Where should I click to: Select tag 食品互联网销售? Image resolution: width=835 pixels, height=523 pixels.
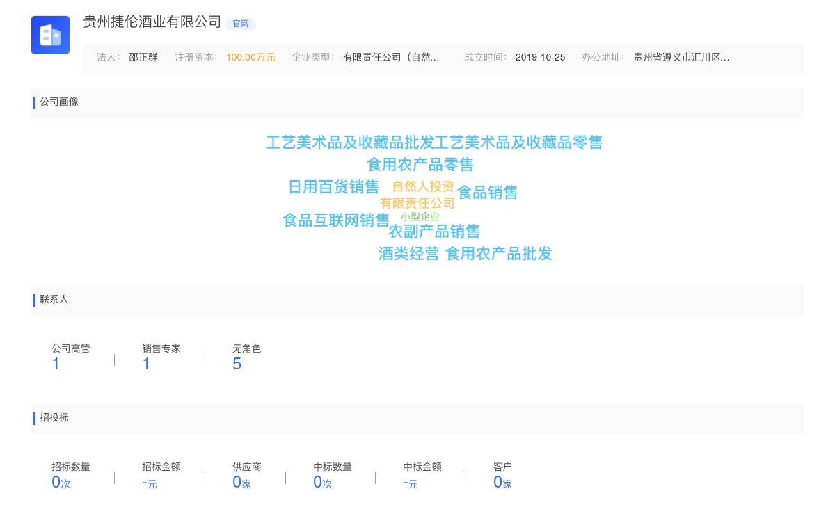click(336, 220)
